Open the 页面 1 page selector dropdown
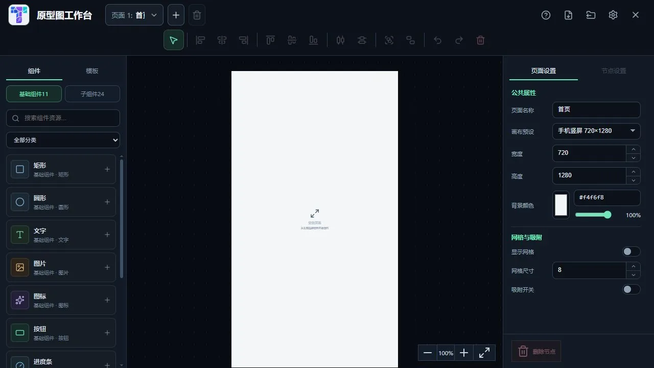Viewport: 654px width, 368px height. 134,15
